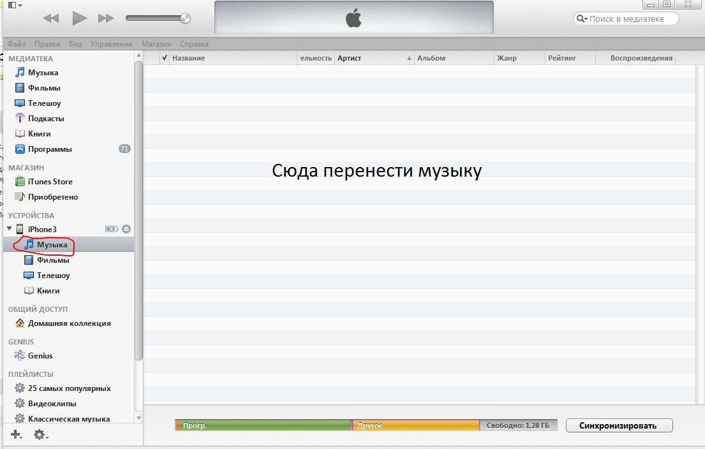Sort by the truncated ельность column
Screen dimensions: 705x449
(x=316, y=58)
